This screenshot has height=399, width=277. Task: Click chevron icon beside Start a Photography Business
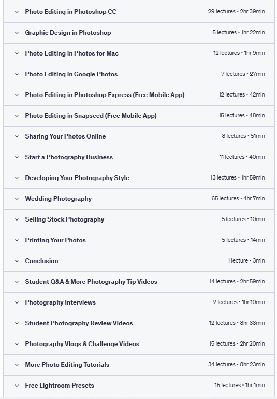17,157
